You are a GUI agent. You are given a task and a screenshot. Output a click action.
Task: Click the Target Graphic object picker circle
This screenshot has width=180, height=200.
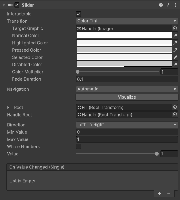point(175,28)
